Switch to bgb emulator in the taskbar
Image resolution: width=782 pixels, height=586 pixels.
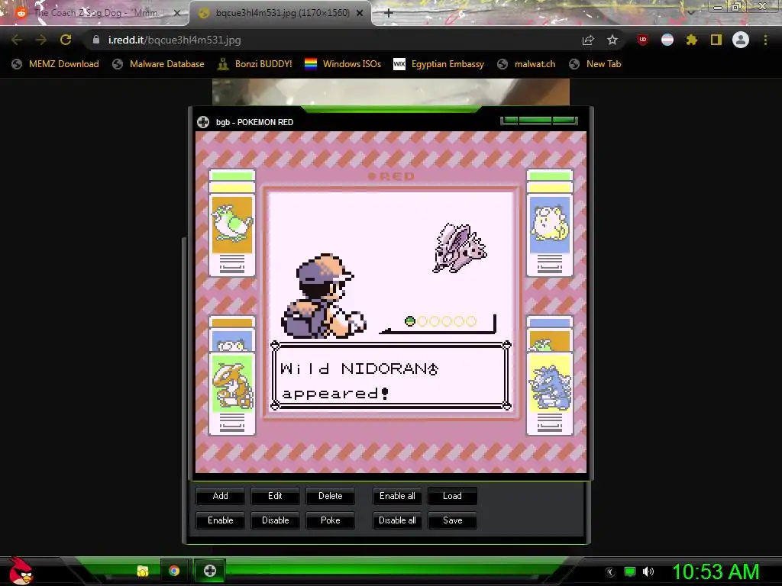pyautogui.click(x=210, y=571)
